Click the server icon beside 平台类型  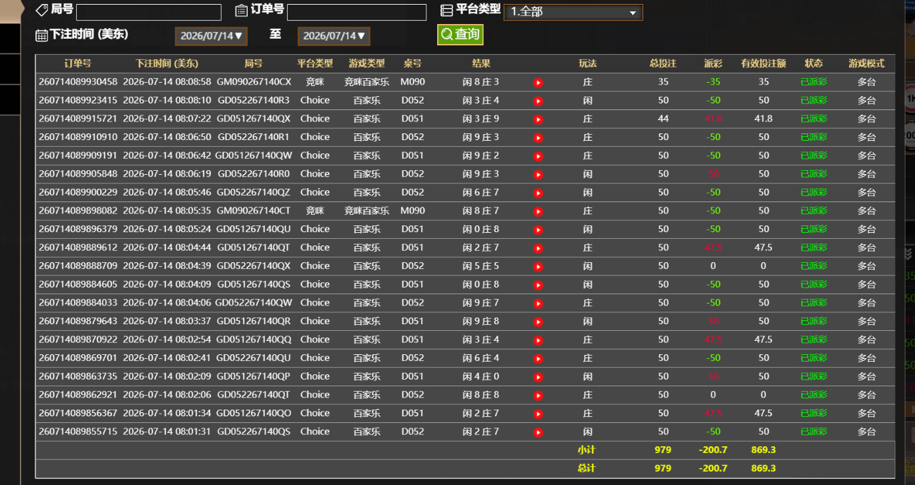pyautogui.click(x=447, y=10)
